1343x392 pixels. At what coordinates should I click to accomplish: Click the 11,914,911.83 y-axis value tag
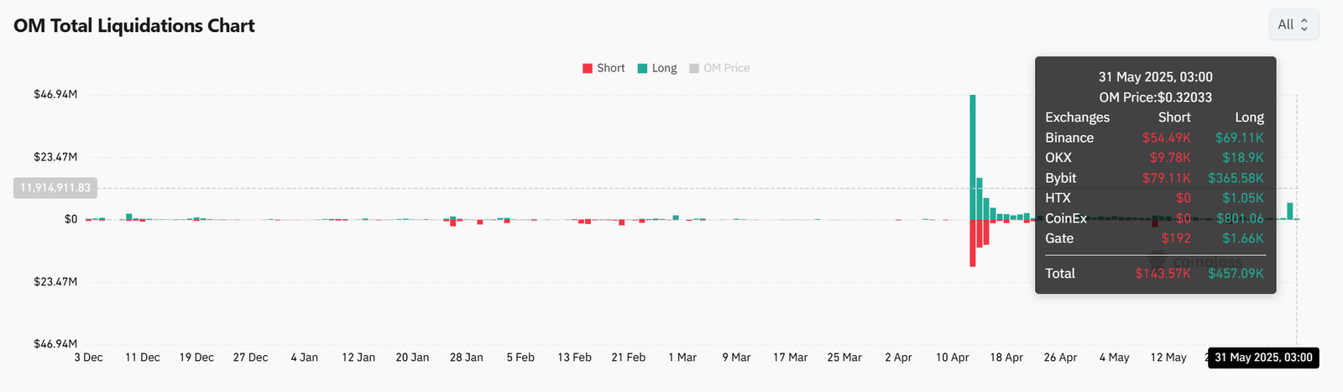pyautogui.click(x=55, y=188)
